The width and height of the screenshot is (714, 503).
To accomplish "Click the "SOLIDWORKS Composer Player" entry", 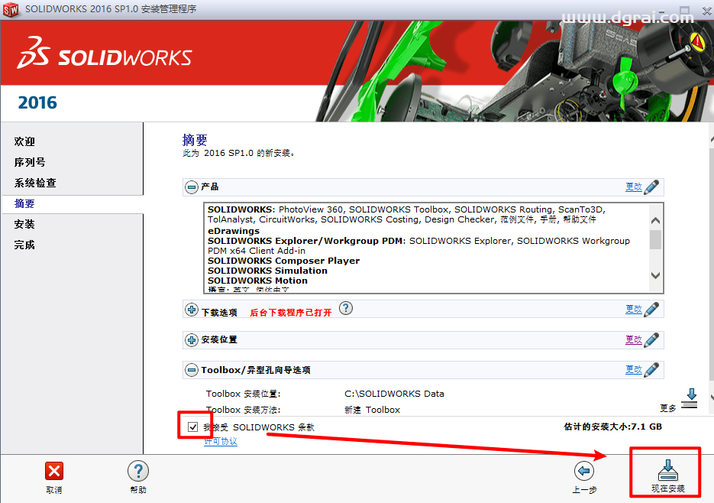I will pos(283,261).
